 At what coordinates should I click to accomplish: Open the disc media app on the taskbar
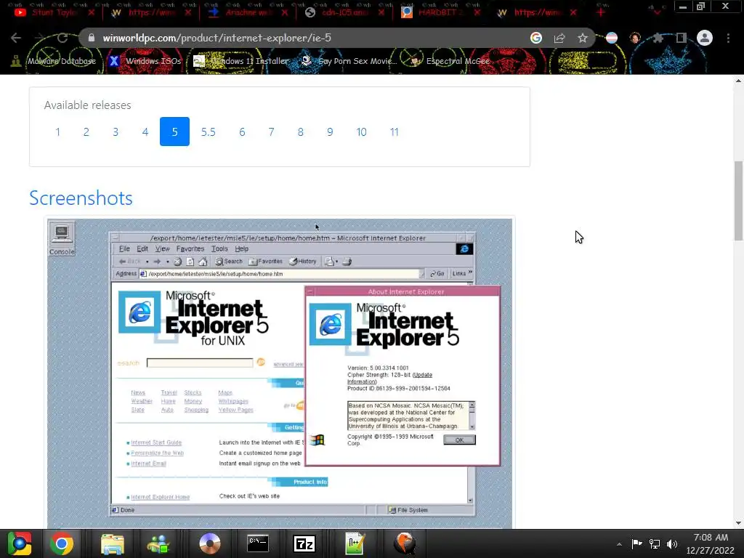(210, 543)
